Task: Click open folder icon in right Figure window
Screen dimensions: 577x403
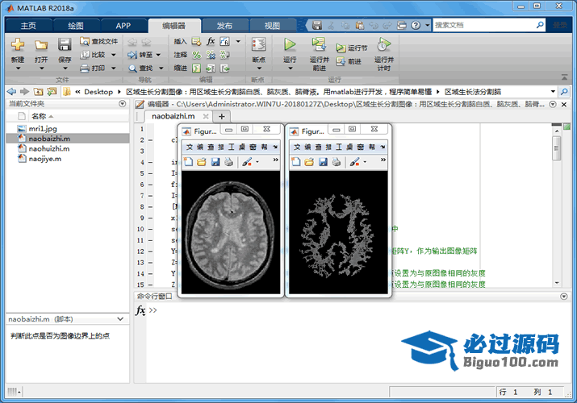Action: pyautogui.click(x=309, y=162)
